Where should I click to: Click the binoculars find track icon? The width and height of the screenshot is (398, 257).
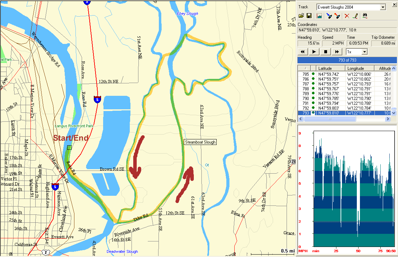coord(365,16)
